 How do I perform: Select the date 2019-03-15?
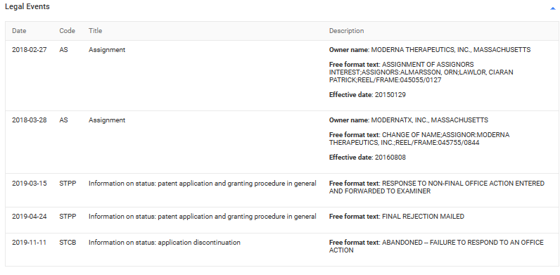[30, 184]
